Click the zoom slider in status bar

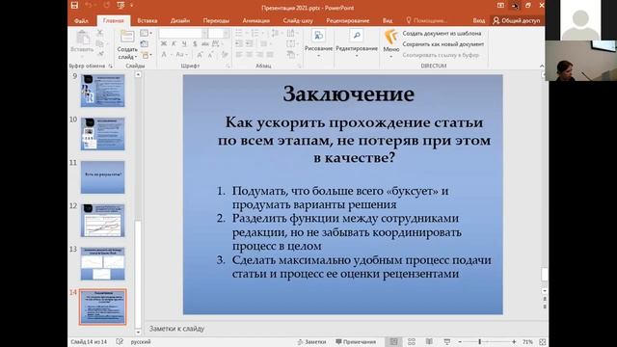click(x=487, y=342)
